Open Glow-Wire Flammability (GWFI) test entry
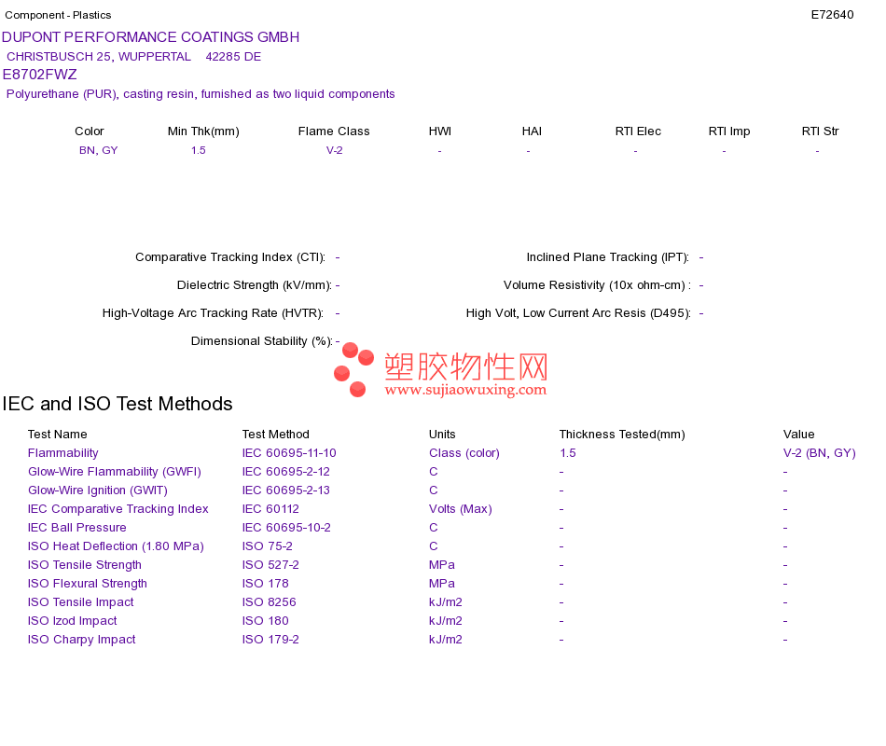 pos(115,472)
